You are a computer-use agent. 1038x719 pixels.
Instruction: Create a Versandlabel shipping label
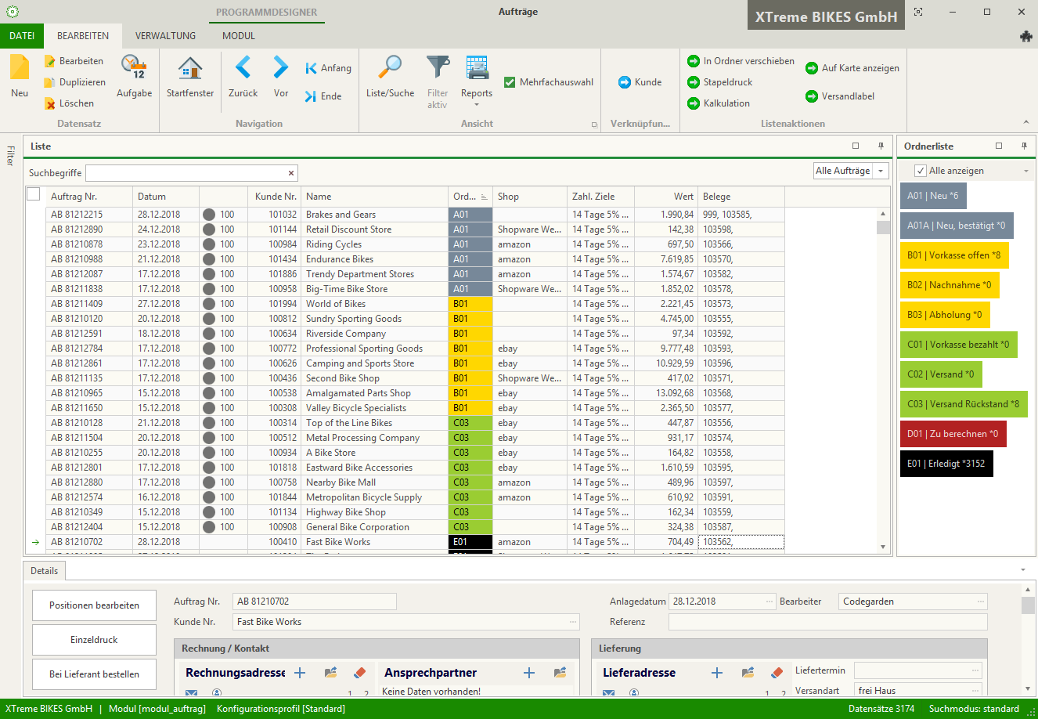coord(840,96)
